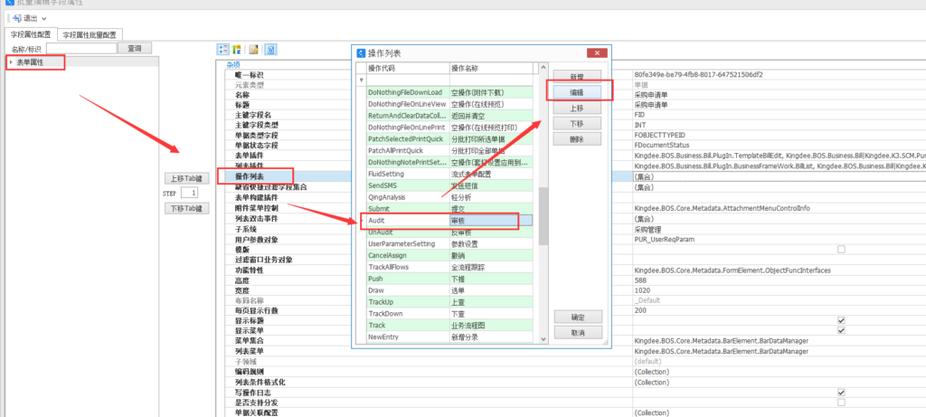Click the alphabetical sort icon in property toolbar
Image resolution: width=926 pixels, height=417 pixels.
tap(237, 49)
